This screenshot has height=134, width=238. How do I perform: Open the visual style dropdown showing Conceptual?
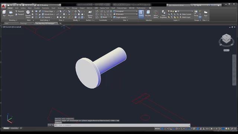pyautogui.click(x=125, y=11)
